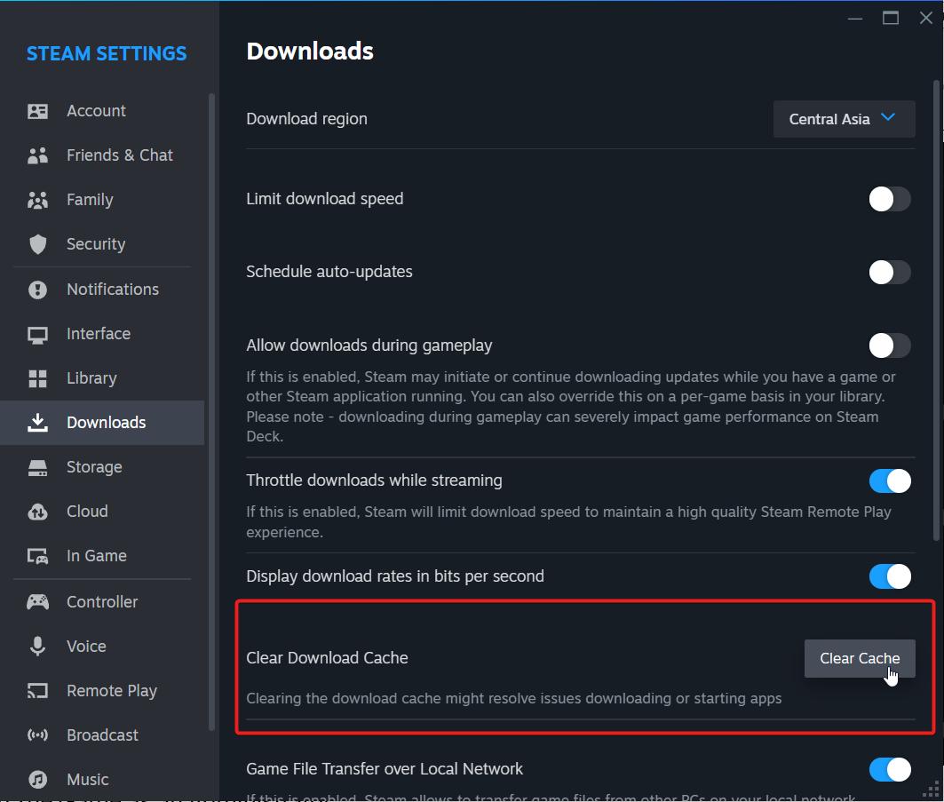The image size is (944, 802).
Task: Click the Friends & Chat icon
Action: [37, 155]
